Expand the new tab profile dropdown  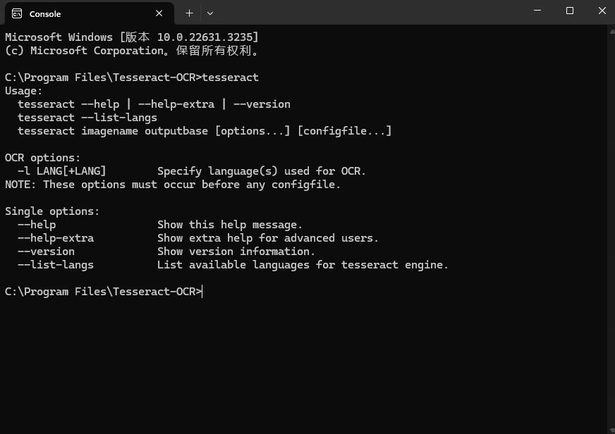click(x=210, y=13)
